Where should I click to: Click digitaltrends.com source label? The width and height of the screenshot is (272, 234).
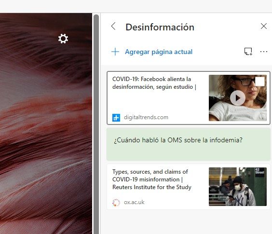tap(146, 117)
